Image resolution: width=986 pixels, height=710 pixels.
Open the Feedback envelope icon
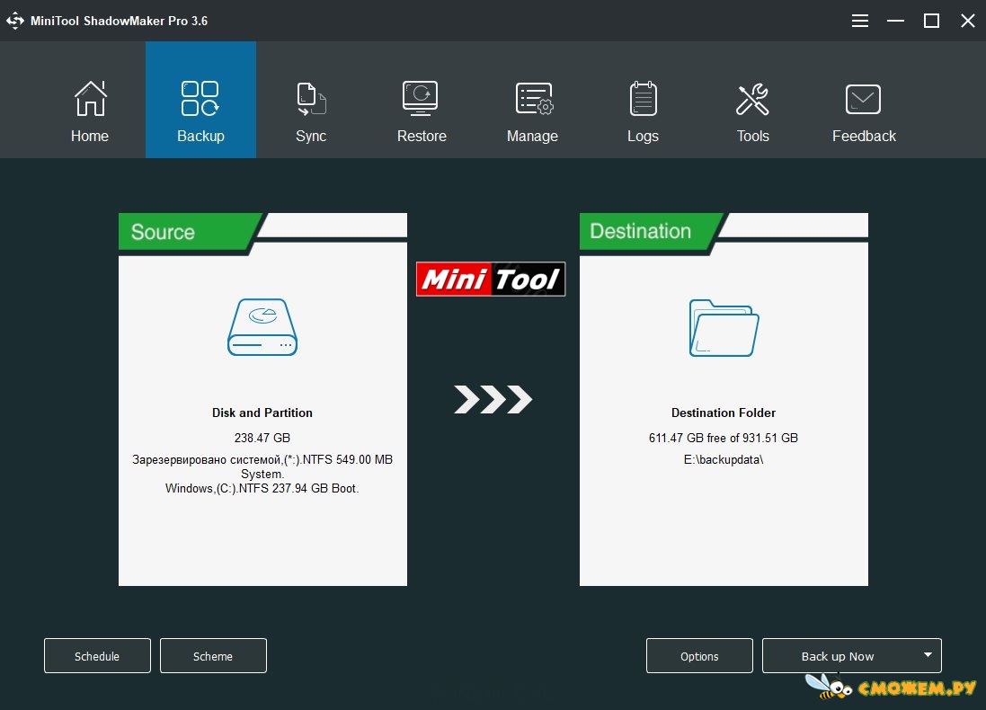[x=863, y=100]
